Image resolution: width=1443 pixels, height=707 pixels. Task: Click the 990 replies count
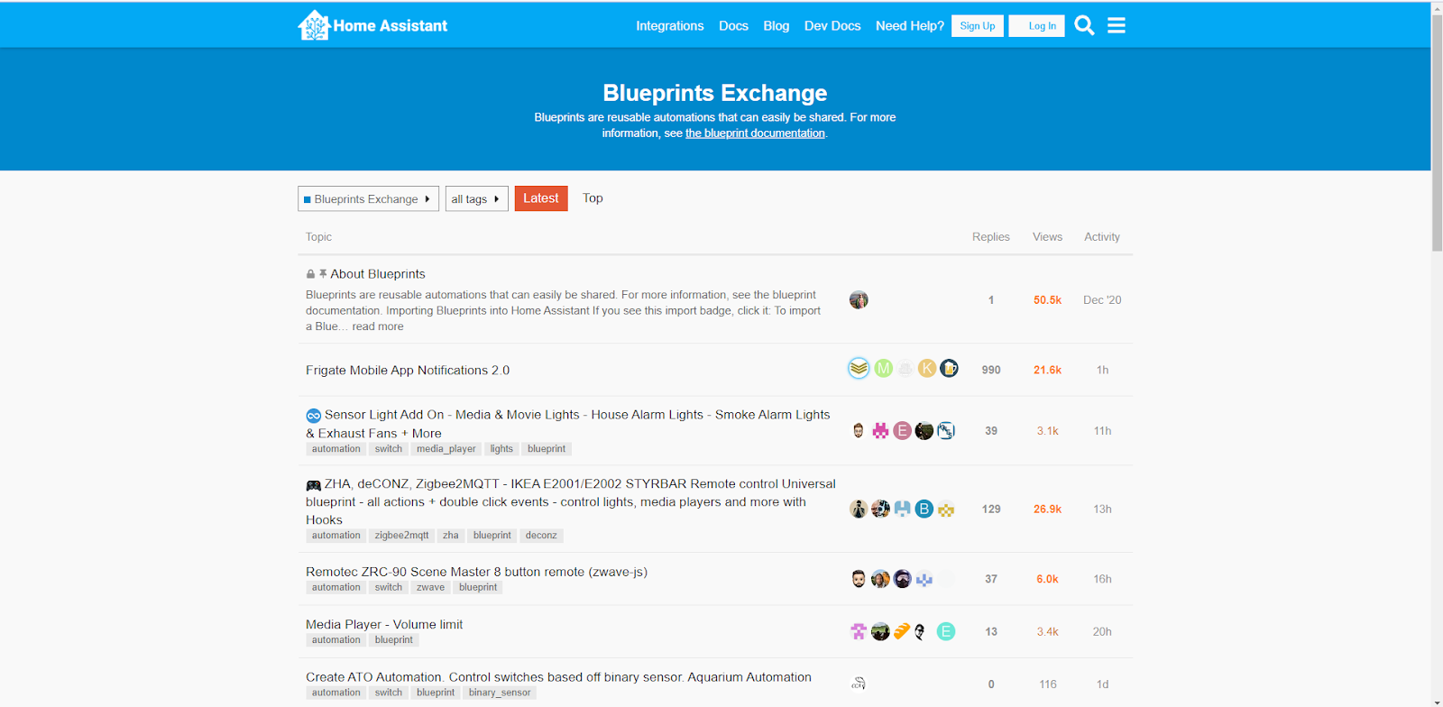[x=991, y=370]
